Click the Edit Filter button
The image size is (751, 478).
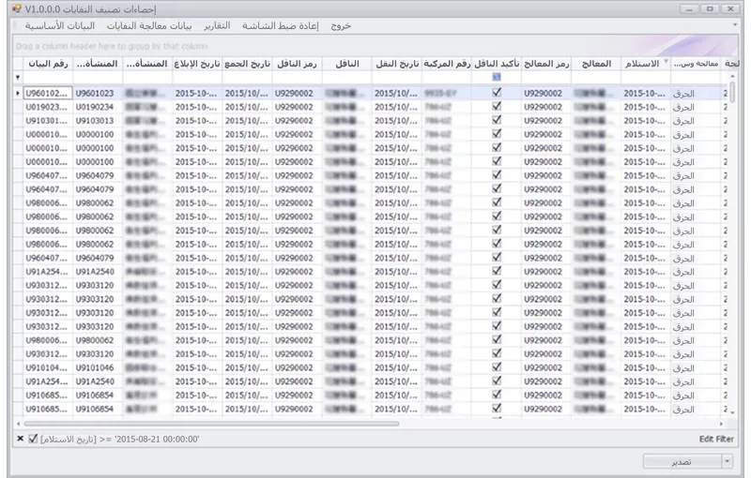[x=716, y=439]
